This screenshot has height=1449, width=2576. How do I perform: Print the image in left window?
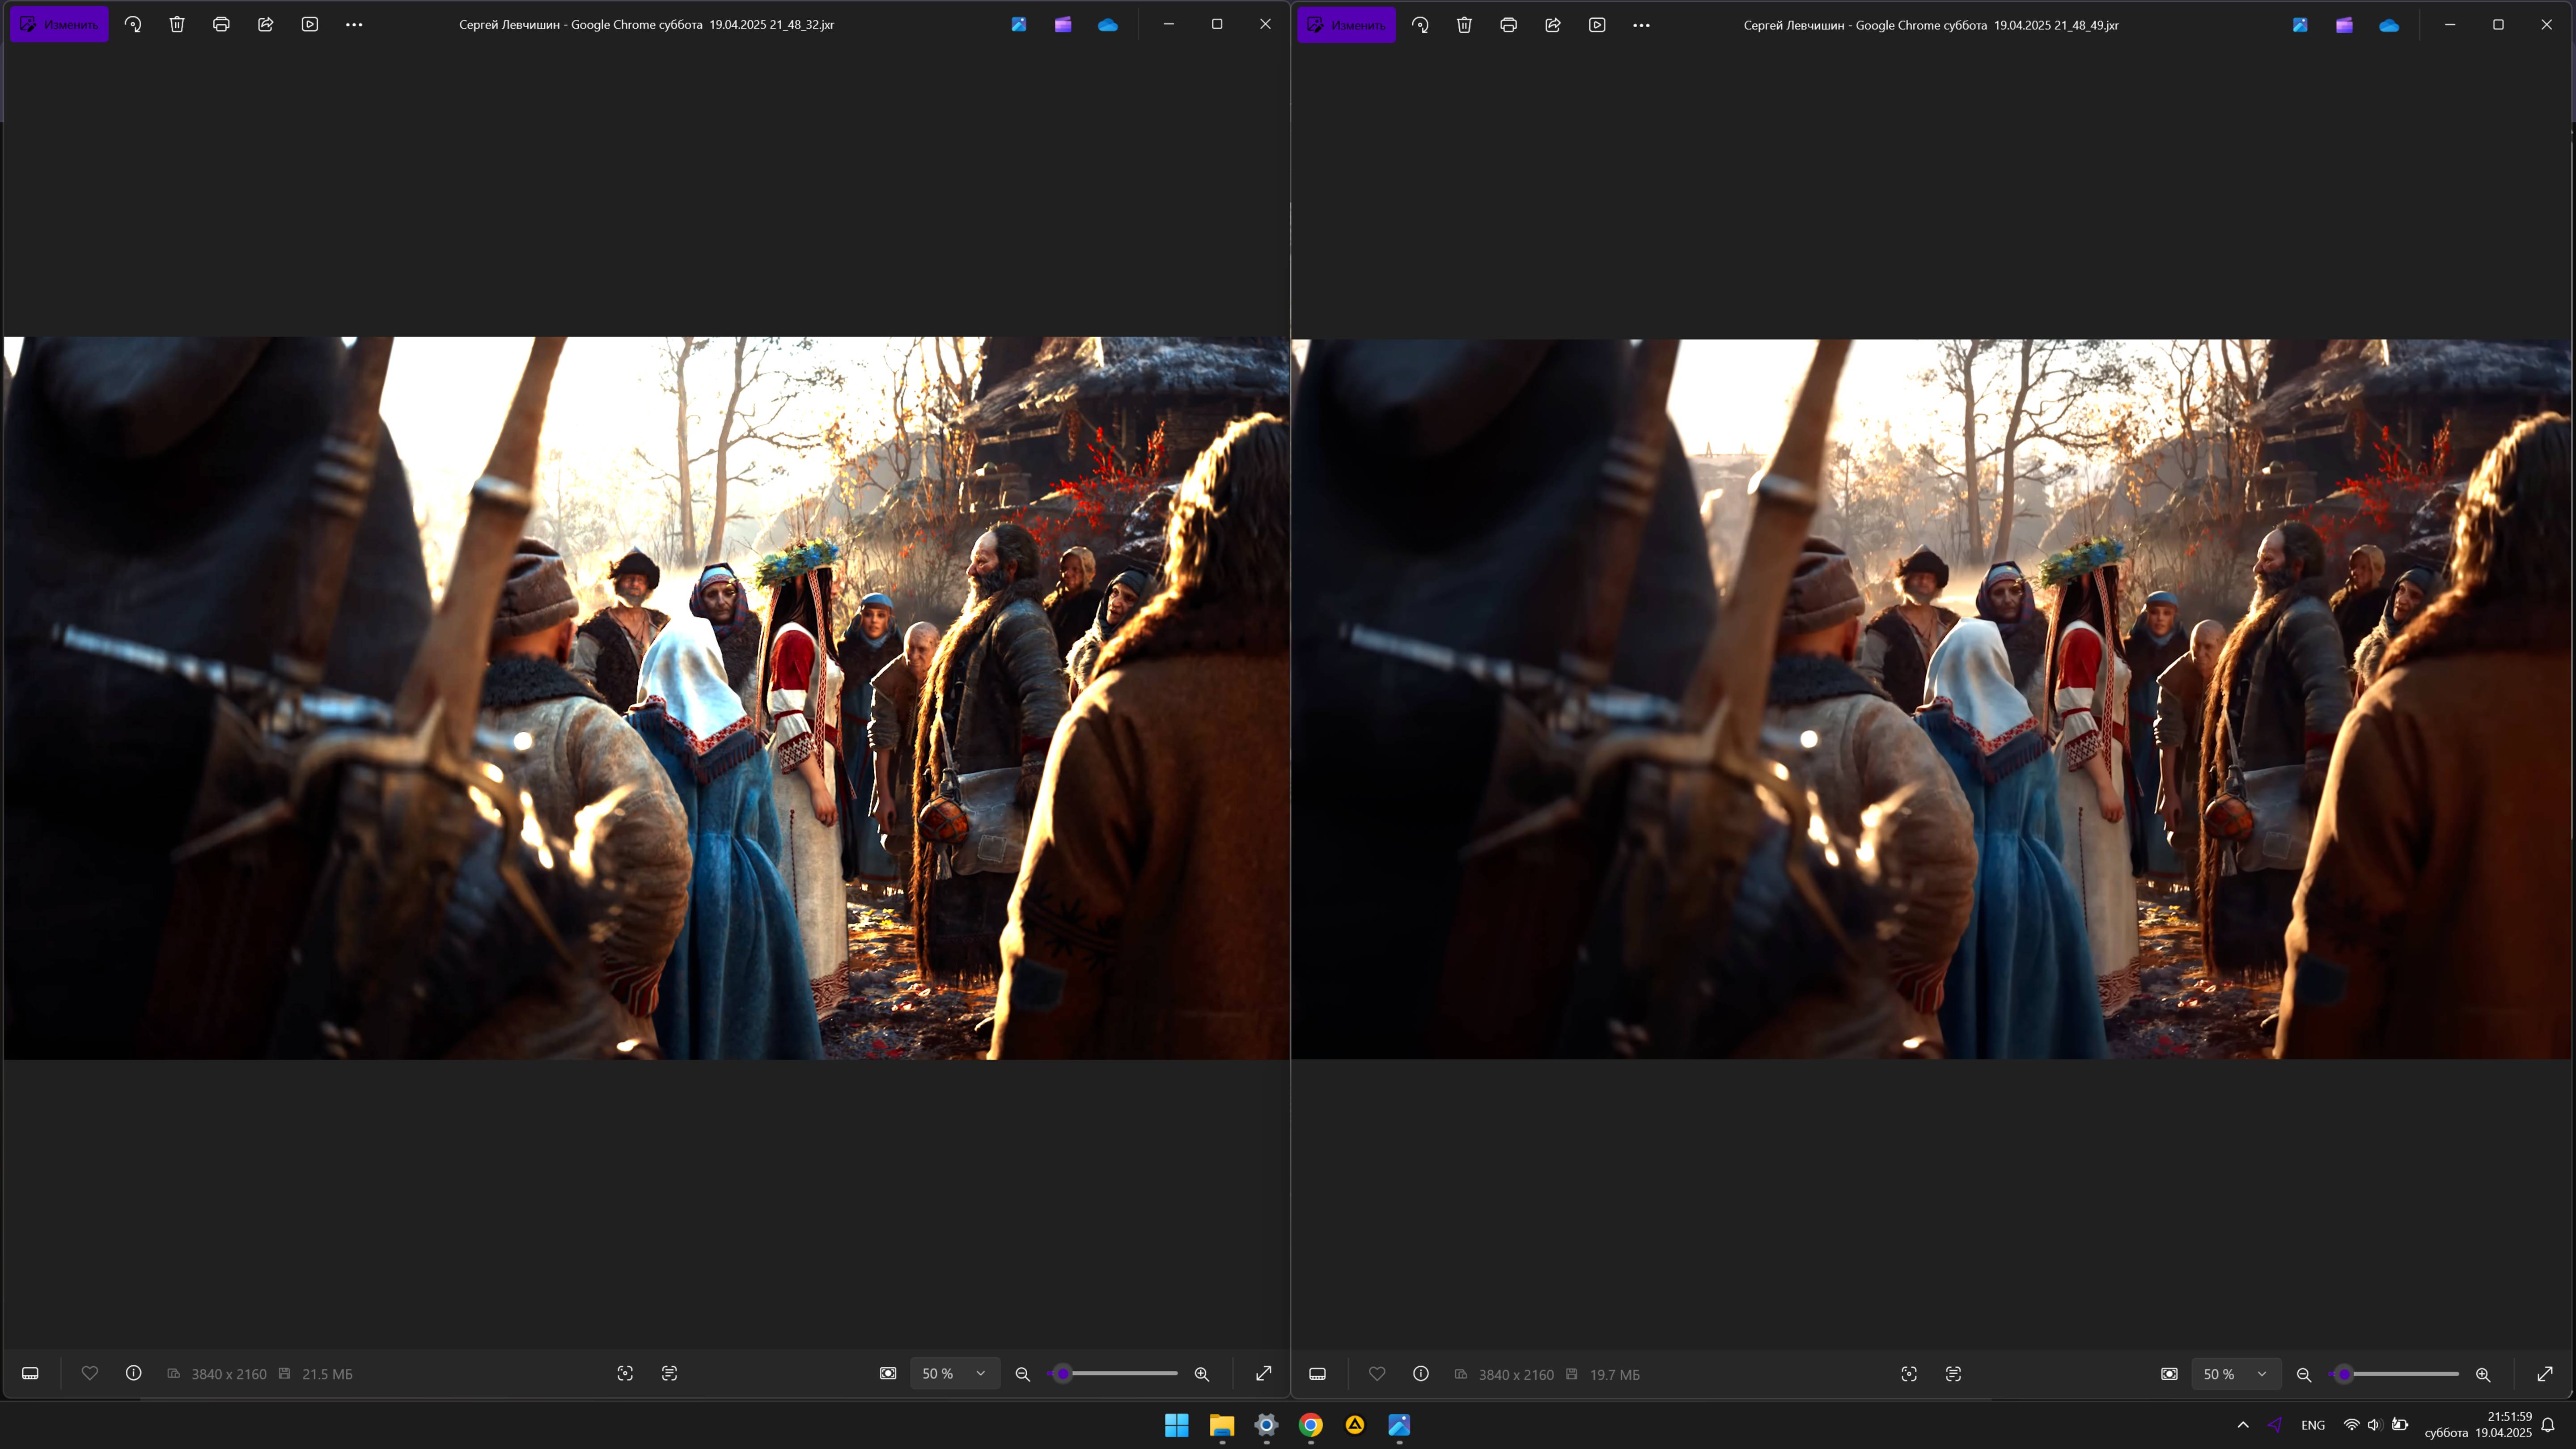point(221,24)
